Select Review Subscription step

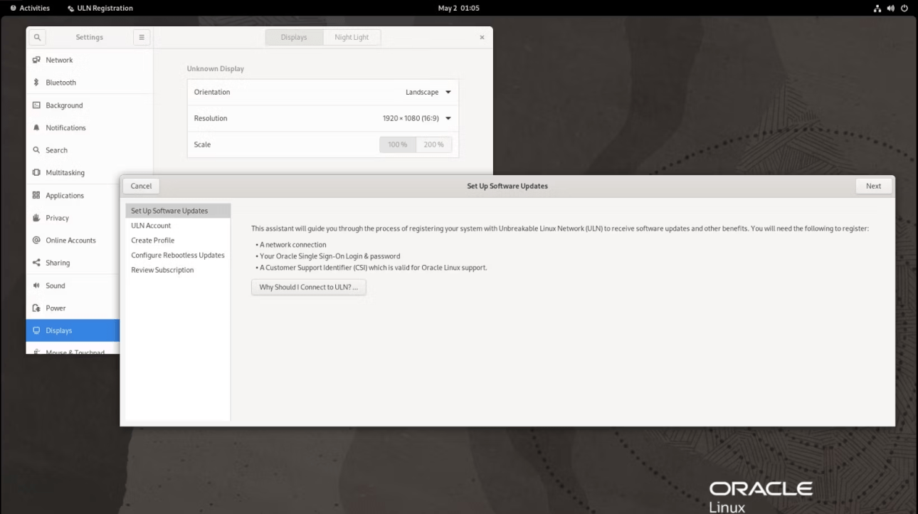click(x=178, y=270)
